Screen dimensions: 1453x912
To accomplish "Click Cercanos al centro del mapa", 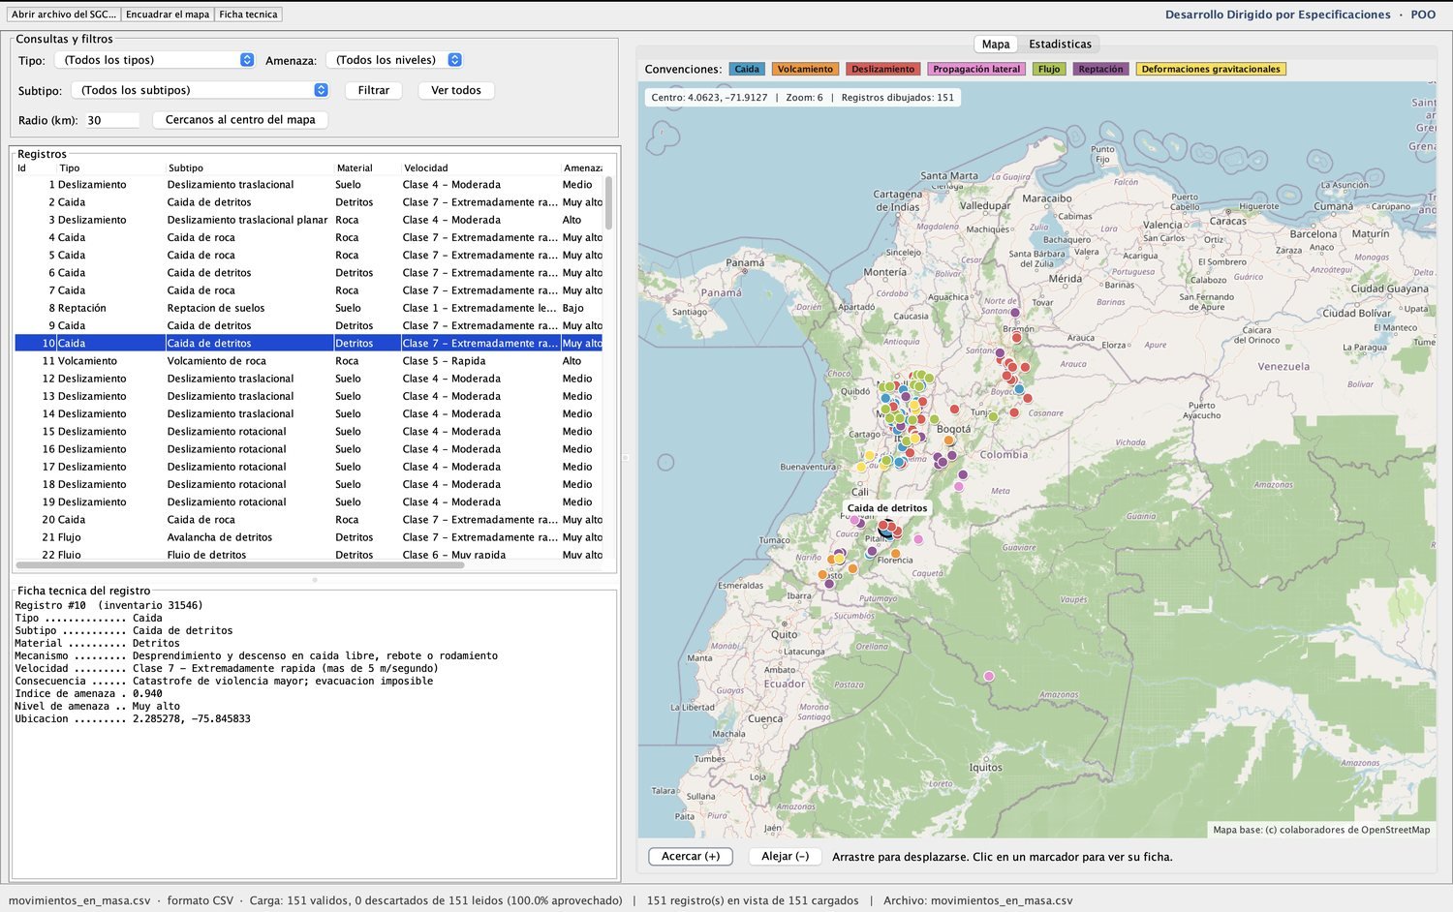I will (240, 120).
